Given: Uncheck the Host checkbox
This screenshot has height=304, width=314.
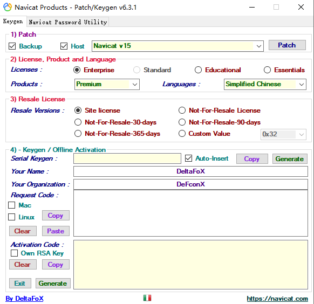Looking at the screenshot, I should [64, 46].
